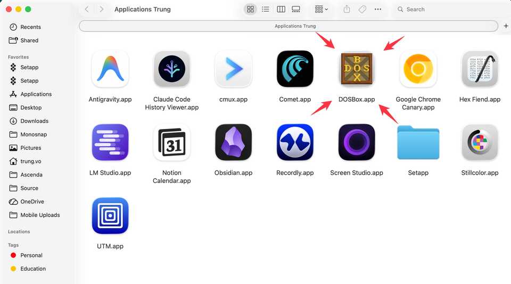Viewport: 511px width, 284px height.
Task: Click the Comet.app name label
Action: coord(295,99)
